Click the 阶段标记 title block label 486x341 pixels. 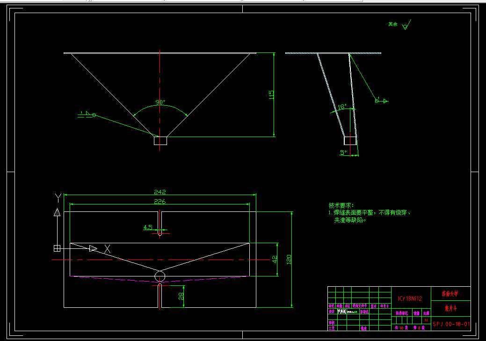(x=402, y=313)
